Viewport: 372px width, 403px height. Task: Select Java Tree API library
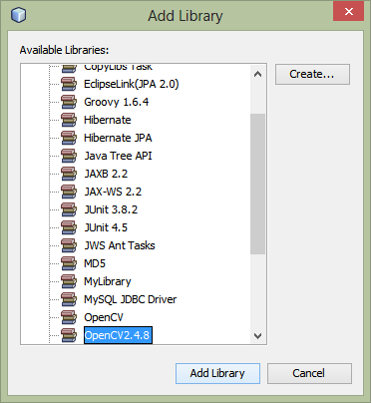(x=118, y=156)
